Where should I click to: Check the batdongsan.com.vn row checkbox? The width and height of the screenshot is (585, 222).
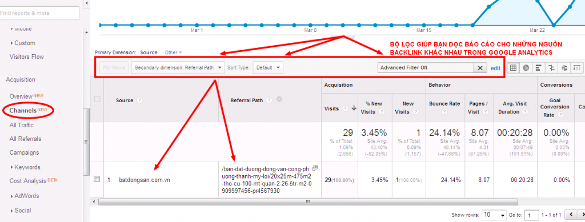[x=97, y=179]
